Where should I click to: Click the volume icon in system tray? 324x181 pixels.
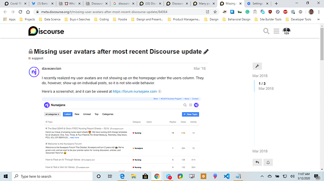(293, 176)
